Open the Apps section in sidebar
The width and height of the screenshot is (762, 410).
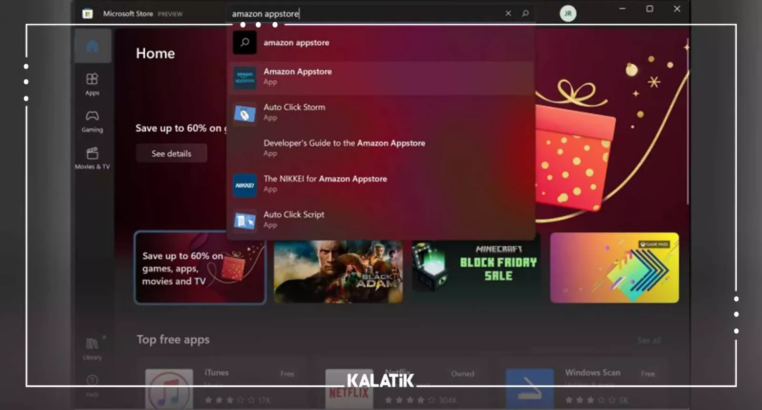[x=92, y=84]
